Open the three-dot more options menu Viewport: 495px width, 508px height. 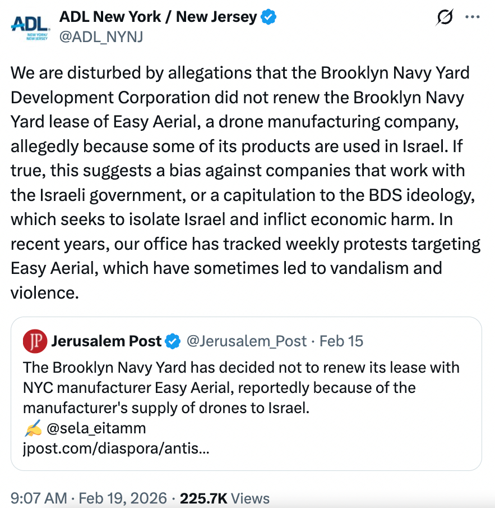point(473,18)
